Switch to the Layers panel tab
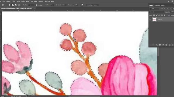Screen dimensions: 174x97 (x=151, y=5)
